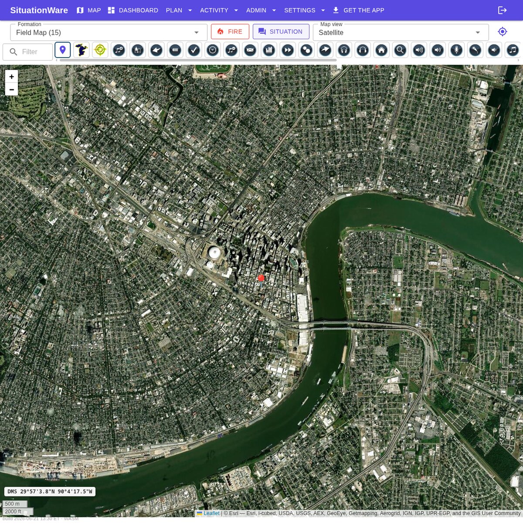Choose the clock icon in toolbar
Screen dimensions: 523x524
click(x=213, y=50)
